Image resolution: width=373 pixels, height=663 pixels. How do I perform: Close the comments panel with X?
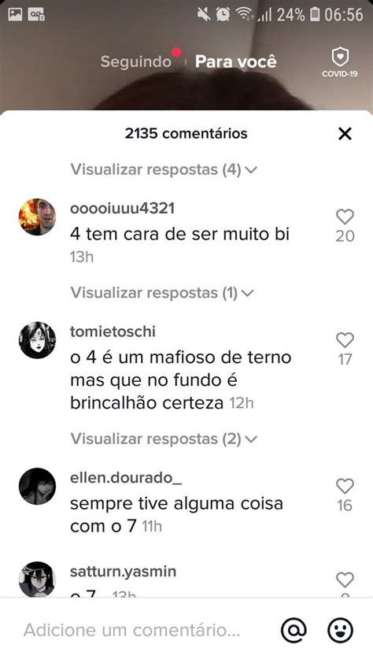click(345, 134)
